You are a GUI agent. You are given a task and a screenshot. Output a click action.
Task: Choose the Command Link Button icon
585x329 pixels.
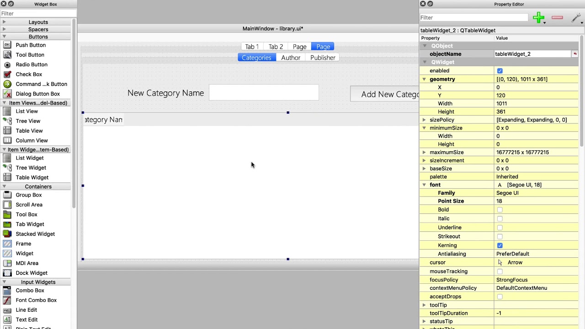click(7, 84)
